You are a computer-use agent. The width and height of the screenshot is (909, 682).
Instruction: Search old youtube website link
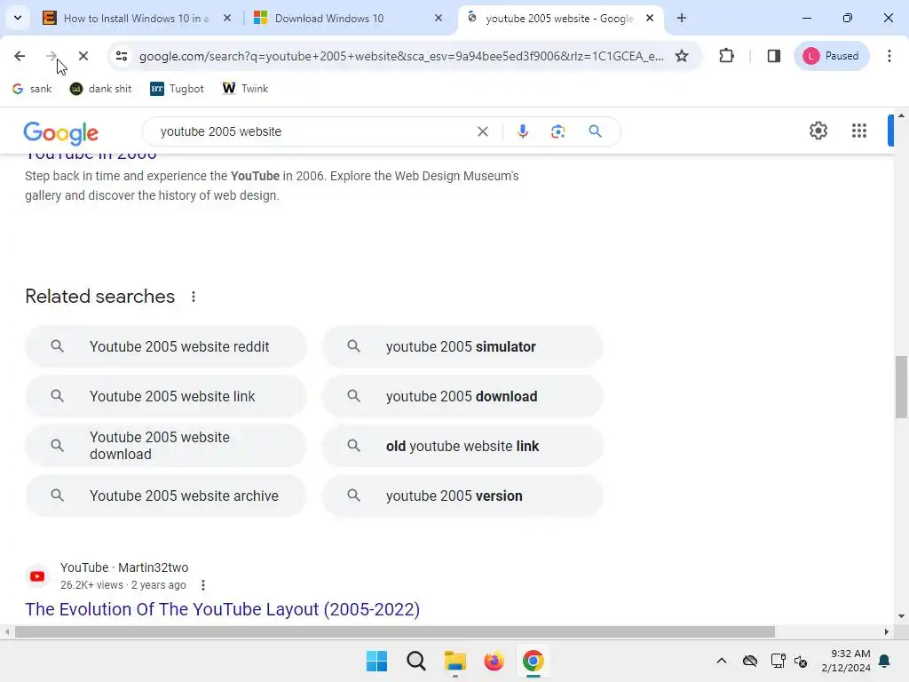462,446
